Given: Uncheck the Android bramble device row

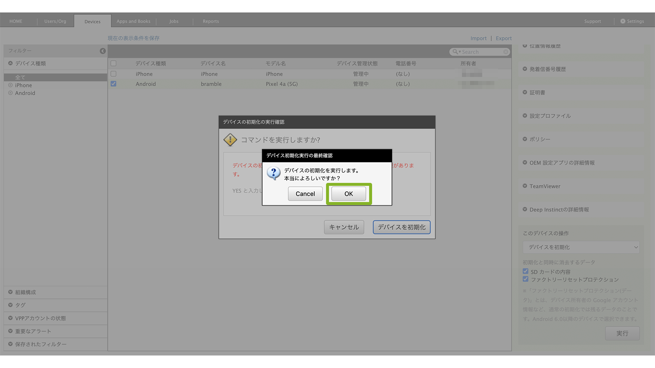Looking at the screenshot, I should point(113,84).
